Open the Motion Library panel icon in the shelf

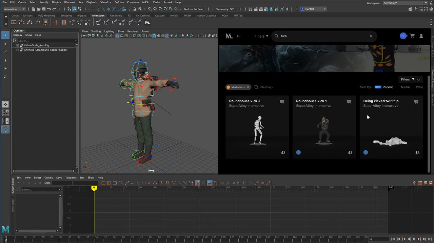coord(147,22)
